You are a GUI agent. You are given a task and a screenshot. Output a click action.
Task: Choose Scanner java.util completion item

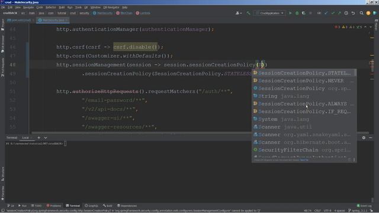pyautogui.click(x=304, y=127)
